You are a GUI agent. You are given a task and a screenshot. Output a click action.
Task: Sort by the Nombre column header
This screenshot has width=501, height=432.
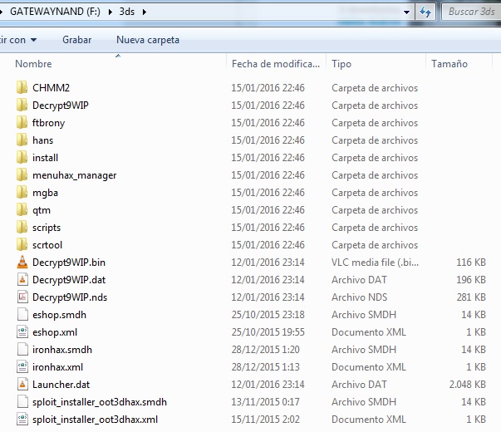pyautogui.click(x=33, y=64)
